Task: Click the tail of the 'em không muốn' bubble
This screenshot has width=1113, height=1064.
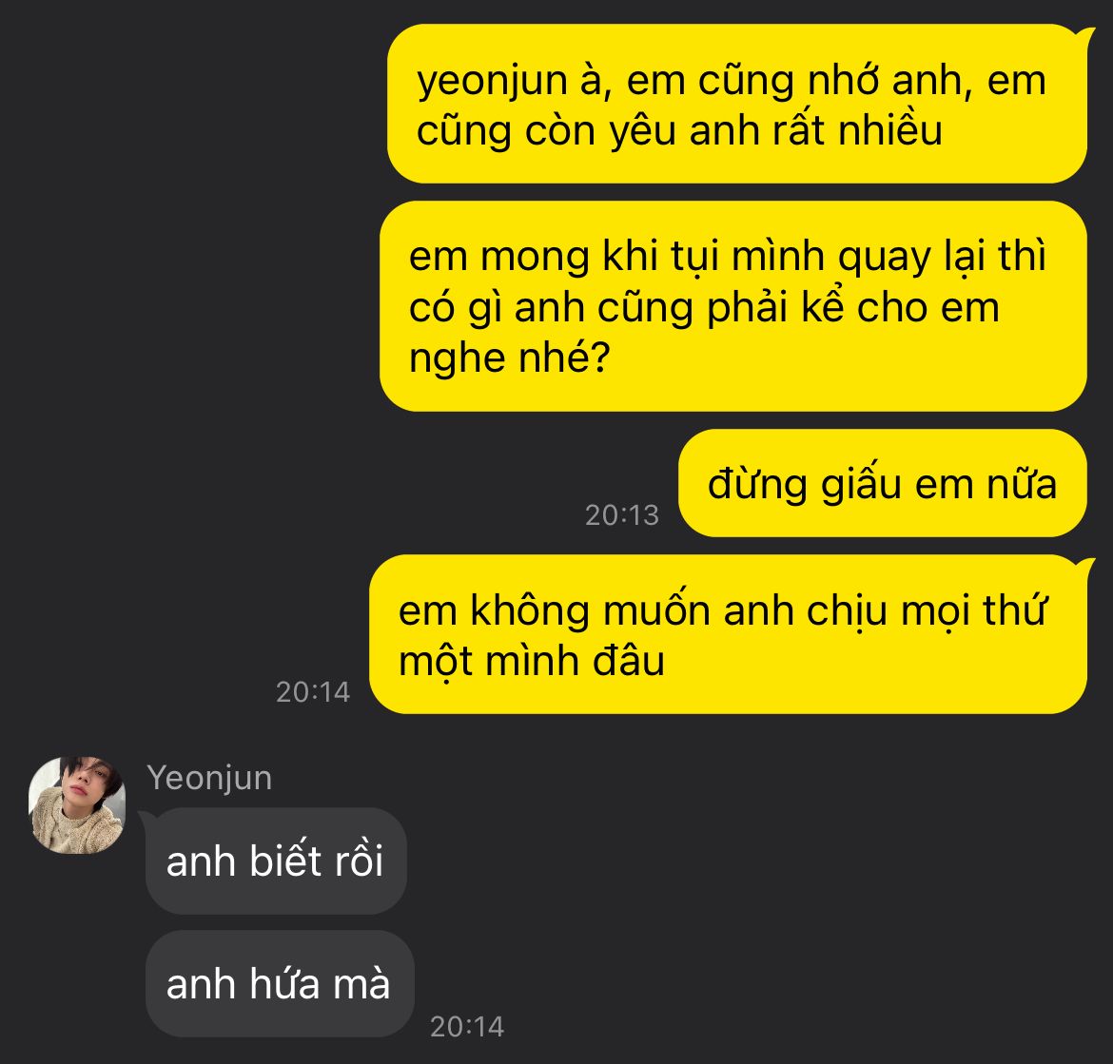Action: click(1086, 566)
